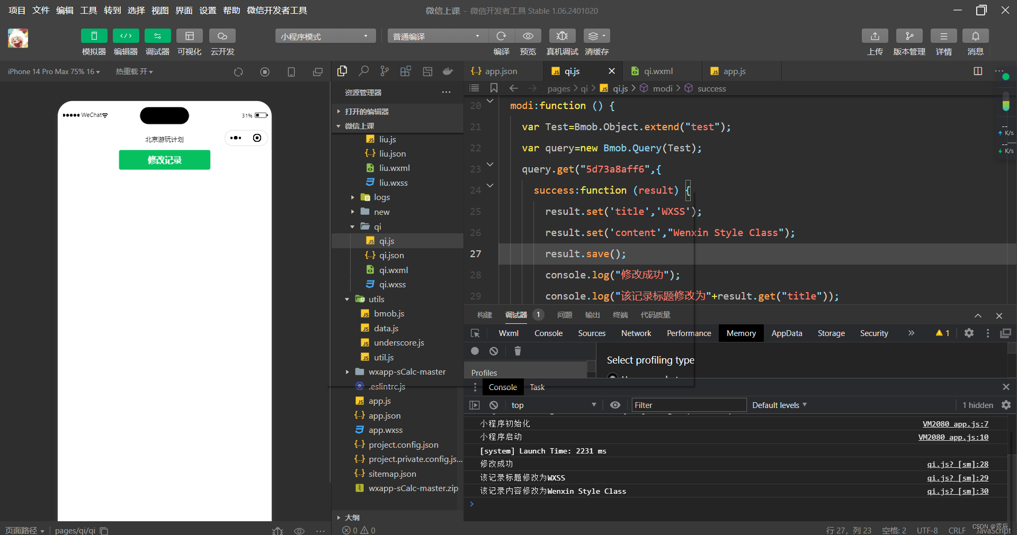Open the 普通编译 compile mode dropdown

438,36
